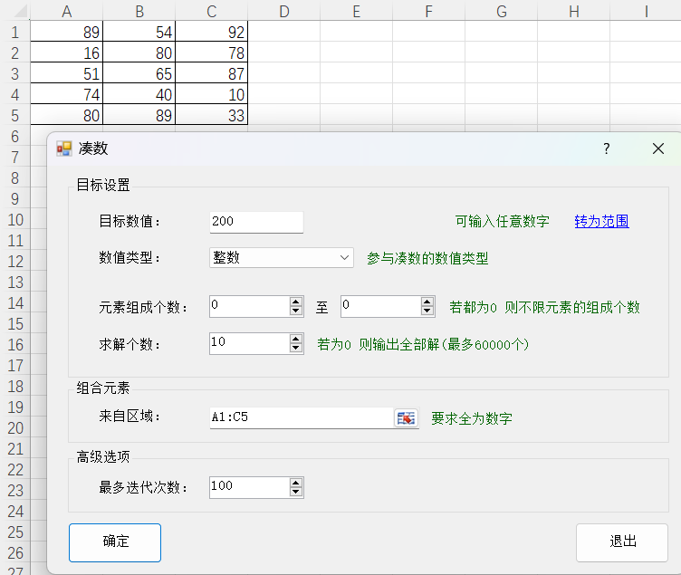Select cell A4 containing 74

pos(66,94)
